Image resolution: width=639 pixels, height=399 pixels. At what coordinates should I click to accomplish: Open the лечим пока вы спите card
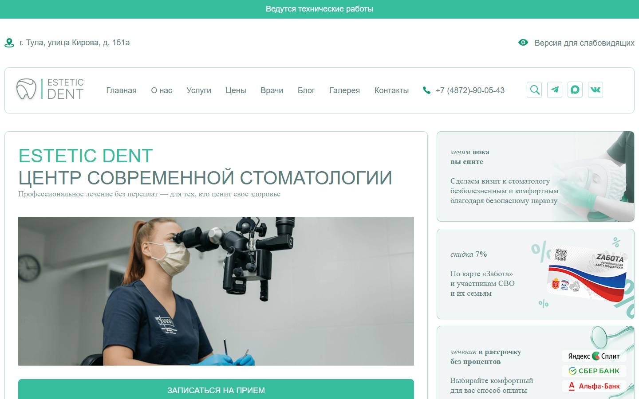[x=536, y=176]
